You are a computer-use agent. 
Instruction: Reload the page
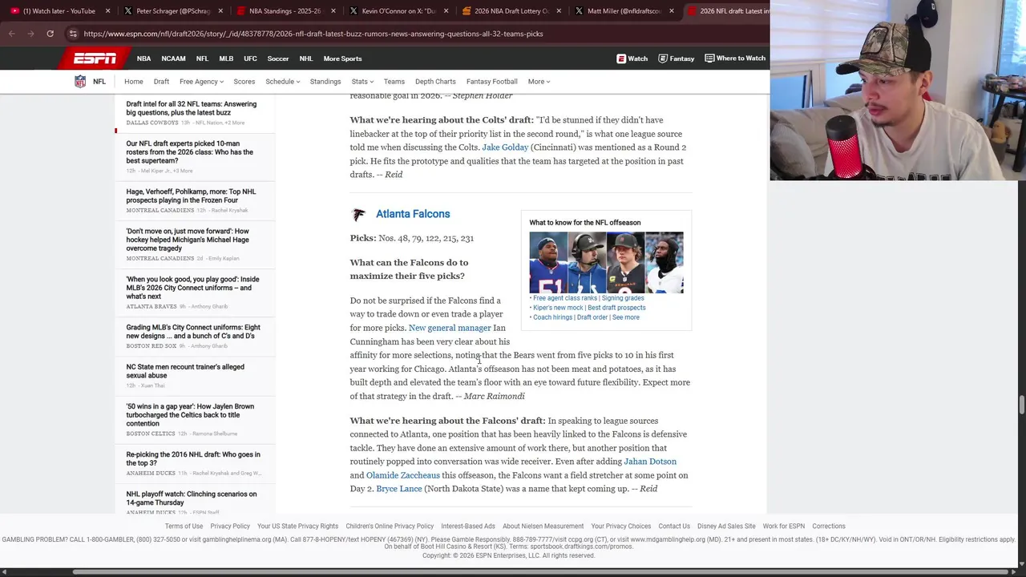50,34
